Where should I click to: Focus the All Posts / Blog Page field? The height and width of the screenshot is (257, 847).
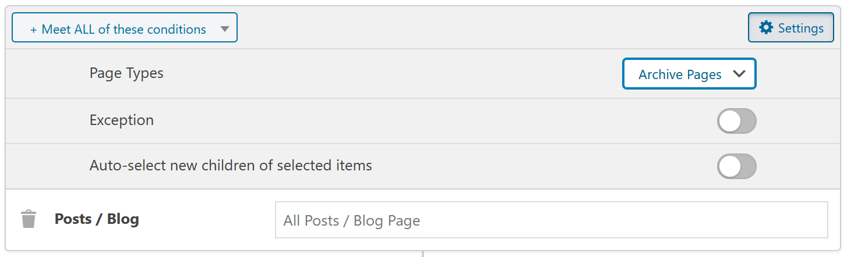(551, 220)
